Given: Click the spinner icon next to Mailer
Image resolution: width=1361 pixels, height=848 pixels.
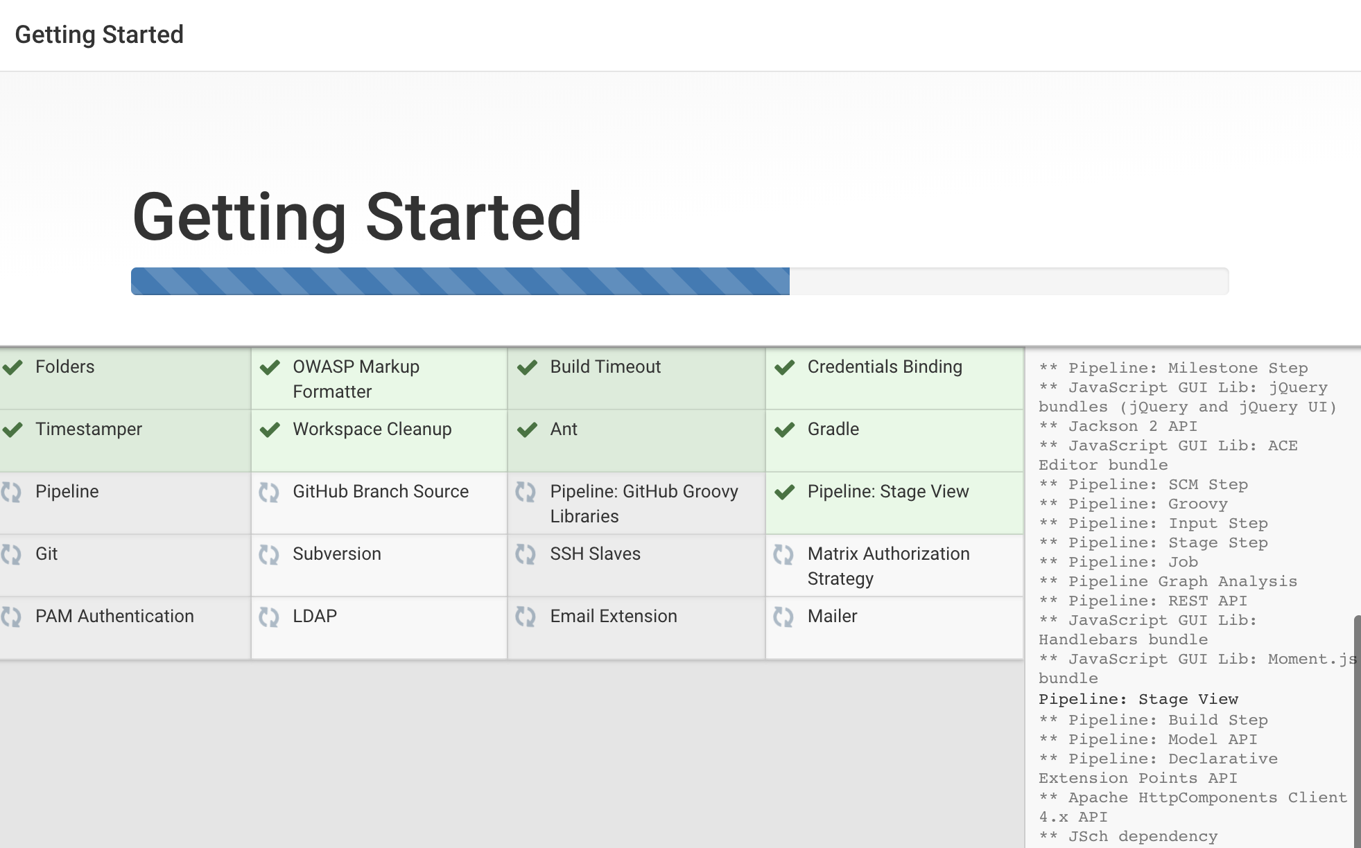Looking at the screenshot, I should tap(783, 617).
